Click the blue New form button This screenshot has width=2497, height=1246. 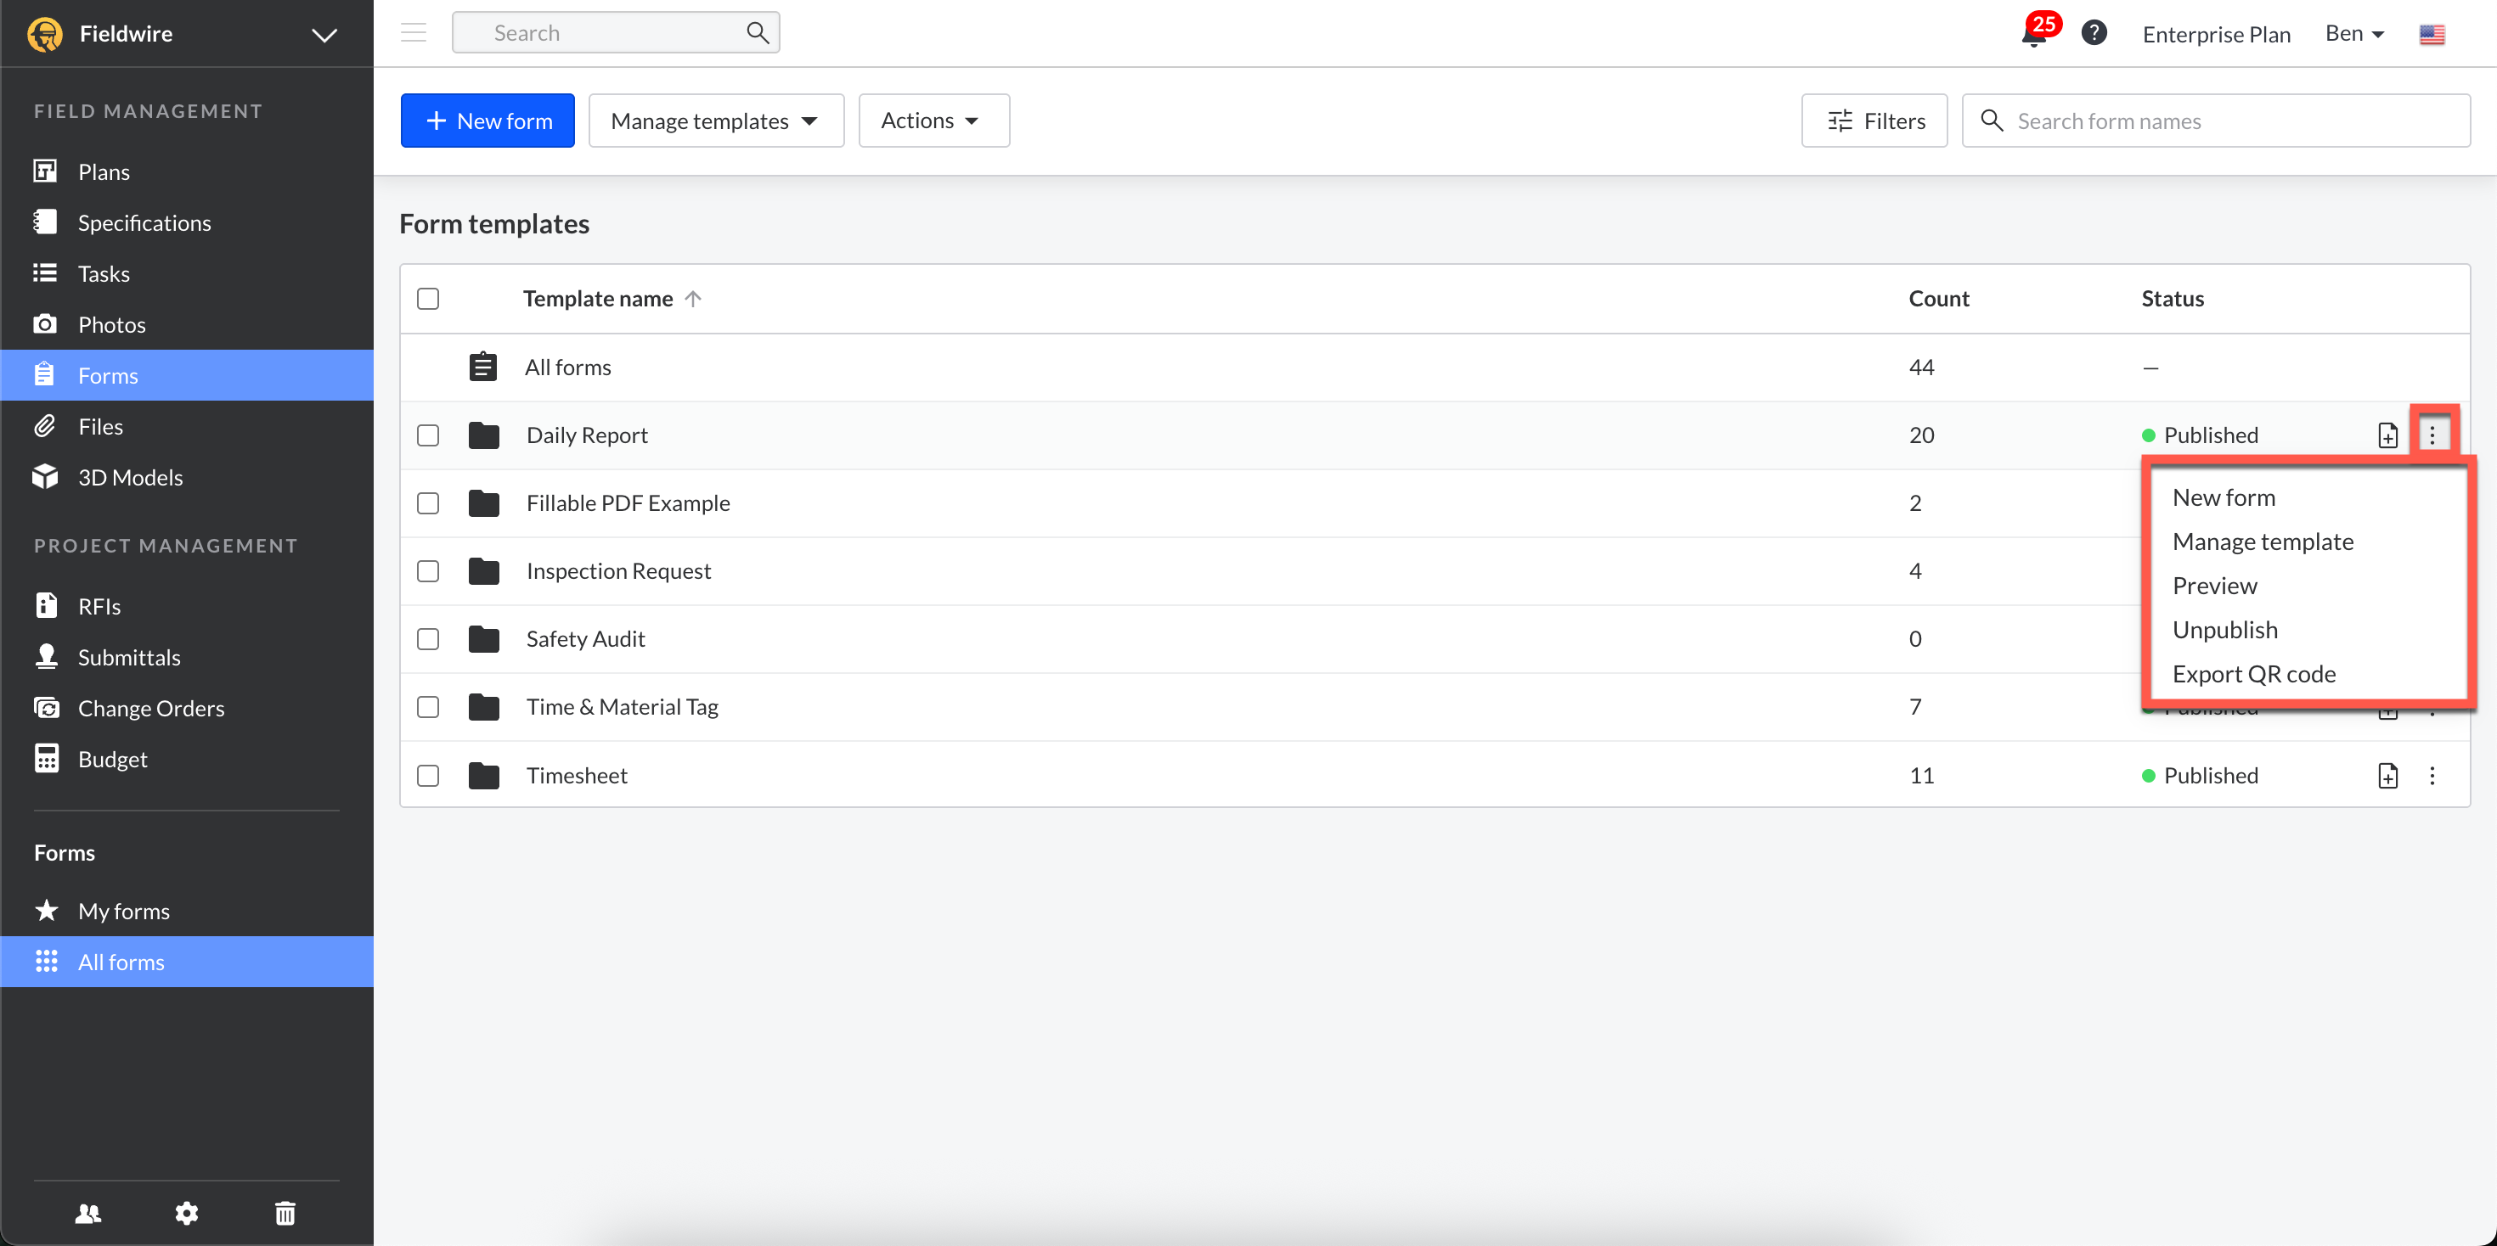pos(488,121)
